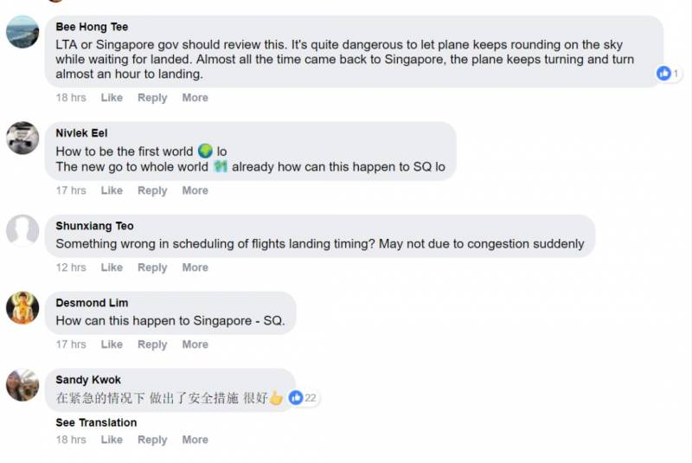The height and width of the screenshot is (463, 692).
Task: Click the 17 hrs timestamp on Nivlek Eel's comment
Action: tap(71, 190)
